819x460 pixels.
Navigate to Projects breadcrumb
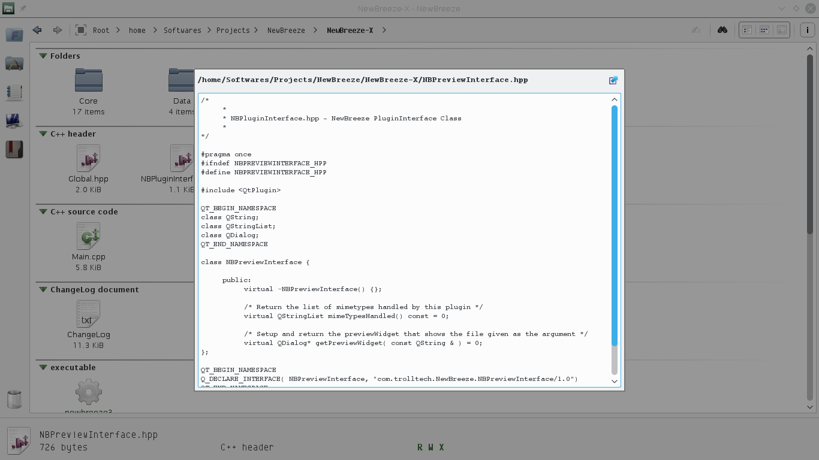[233, 30]
